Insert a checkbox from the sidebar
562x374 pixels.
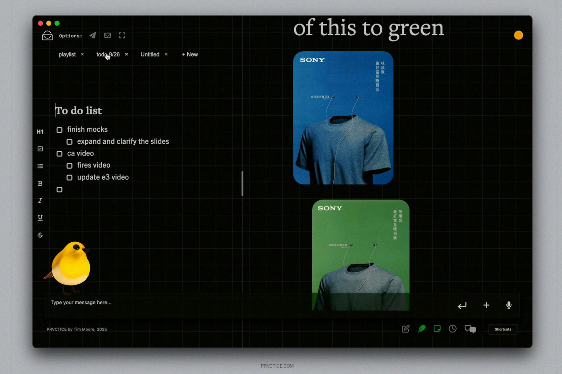(x=40, y=149)
